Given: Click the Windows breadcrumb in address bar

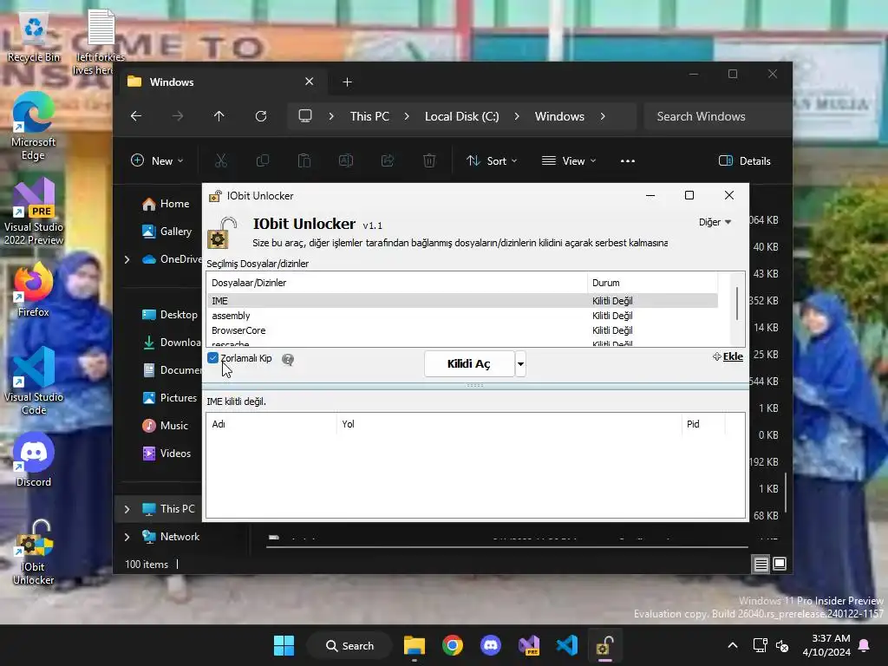Looking at the screenshot, I should point(559,116).
